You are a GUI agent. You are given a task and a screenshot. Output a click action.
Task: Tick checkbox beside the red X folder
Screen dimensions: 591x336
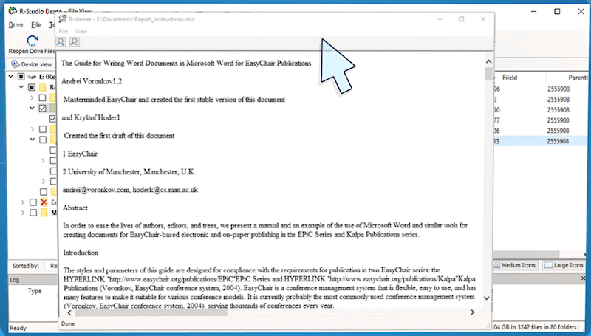33,202
